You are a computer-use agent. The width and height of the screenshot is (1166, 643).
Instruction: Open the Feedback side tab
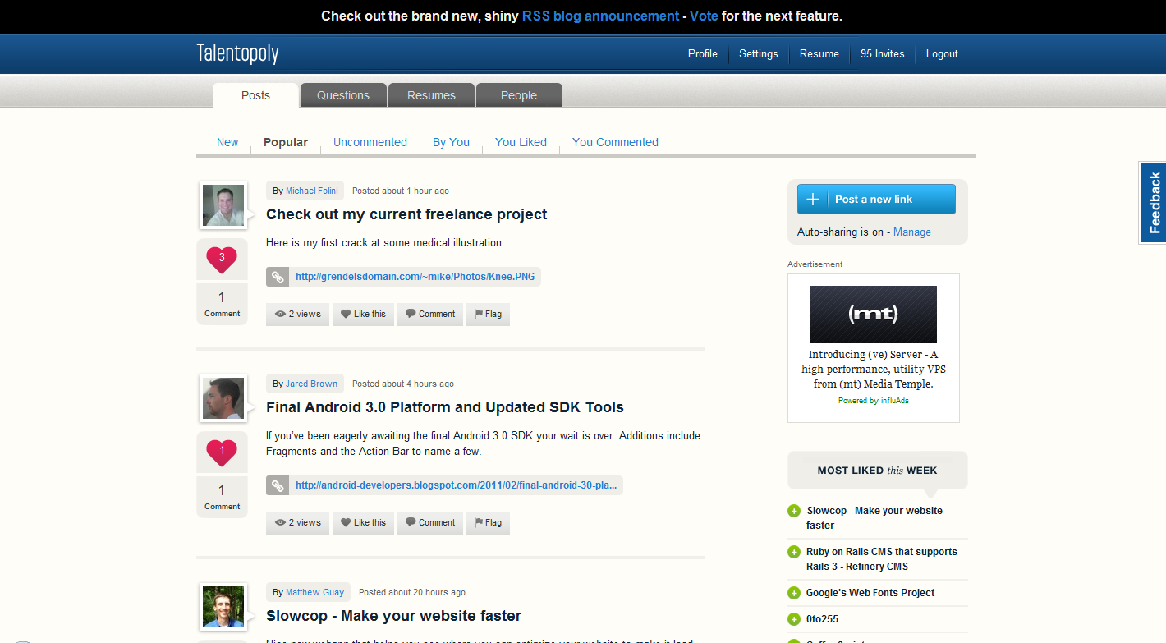pyautogui.click(x=1154, y=203)
